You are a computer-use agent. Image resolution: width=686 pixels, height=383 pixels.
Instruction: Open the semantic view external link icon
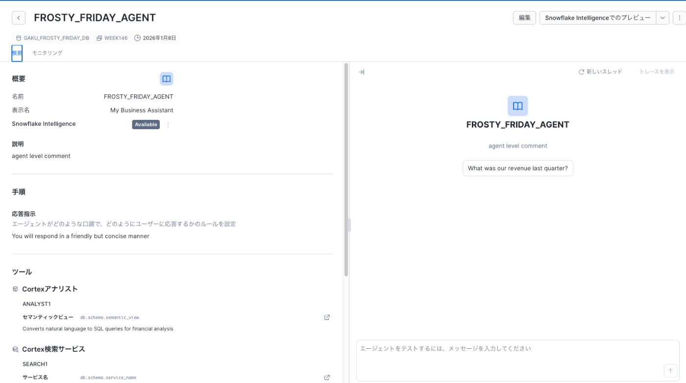coord(327,317)
